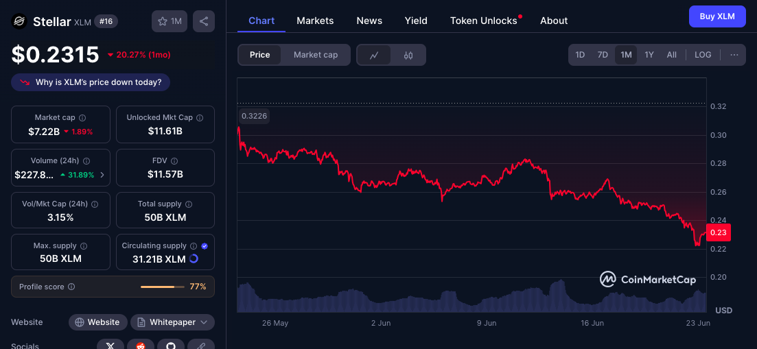The image size is (757, 349).
Task: Open the Chart tab
Action: tap(261, 21)
